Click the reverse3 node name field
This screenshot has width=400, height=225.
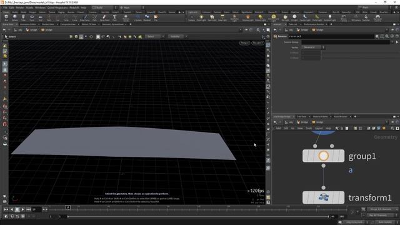tap(331, 36)
